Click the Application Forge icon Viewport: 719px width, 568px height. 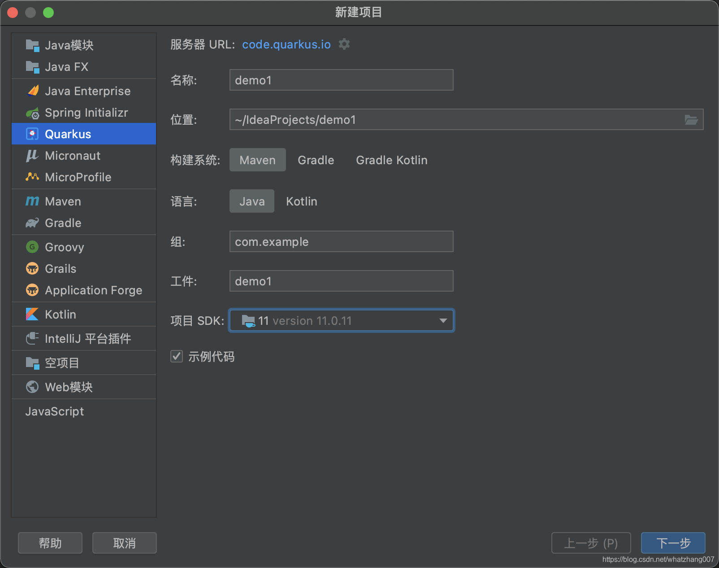[x=32, y=290]
